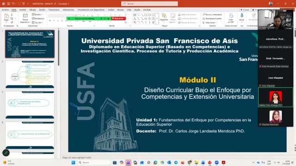The width and height of the screenshot is (296, 166).
Task: Click the red Stop share button
Action: click(118, 18)
